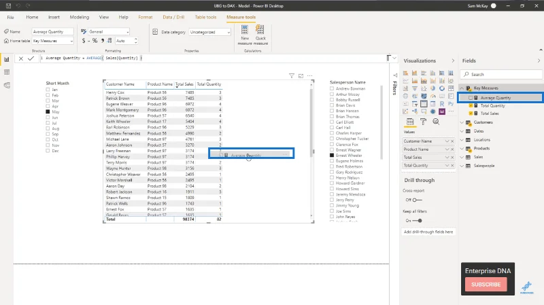This screenshot has height=305, width=544.
Task: Sort by Total Sales column header
Action: [184, 84]
